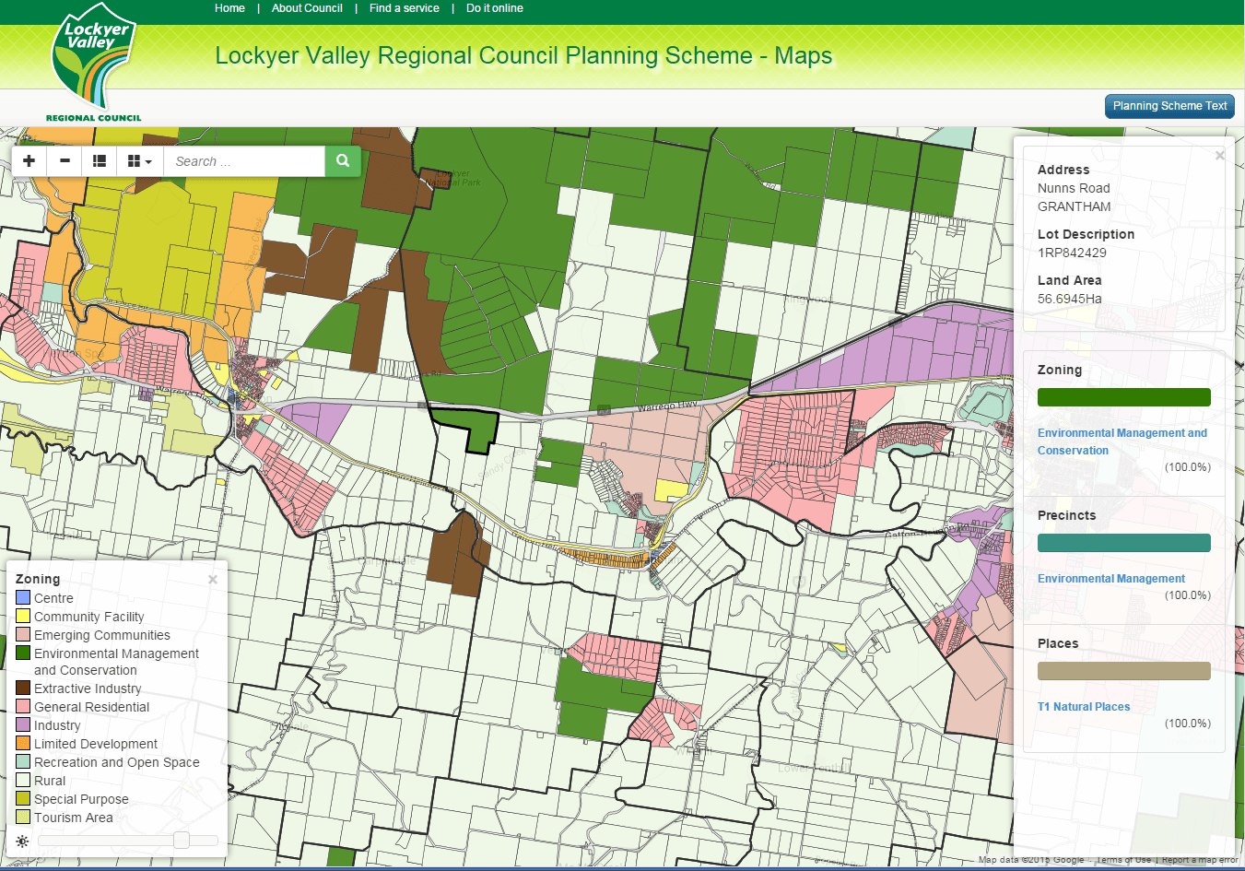This screenshot has width=1245, height=871.
Task: Click the green search magnifier button
Action: pos(342,160)
